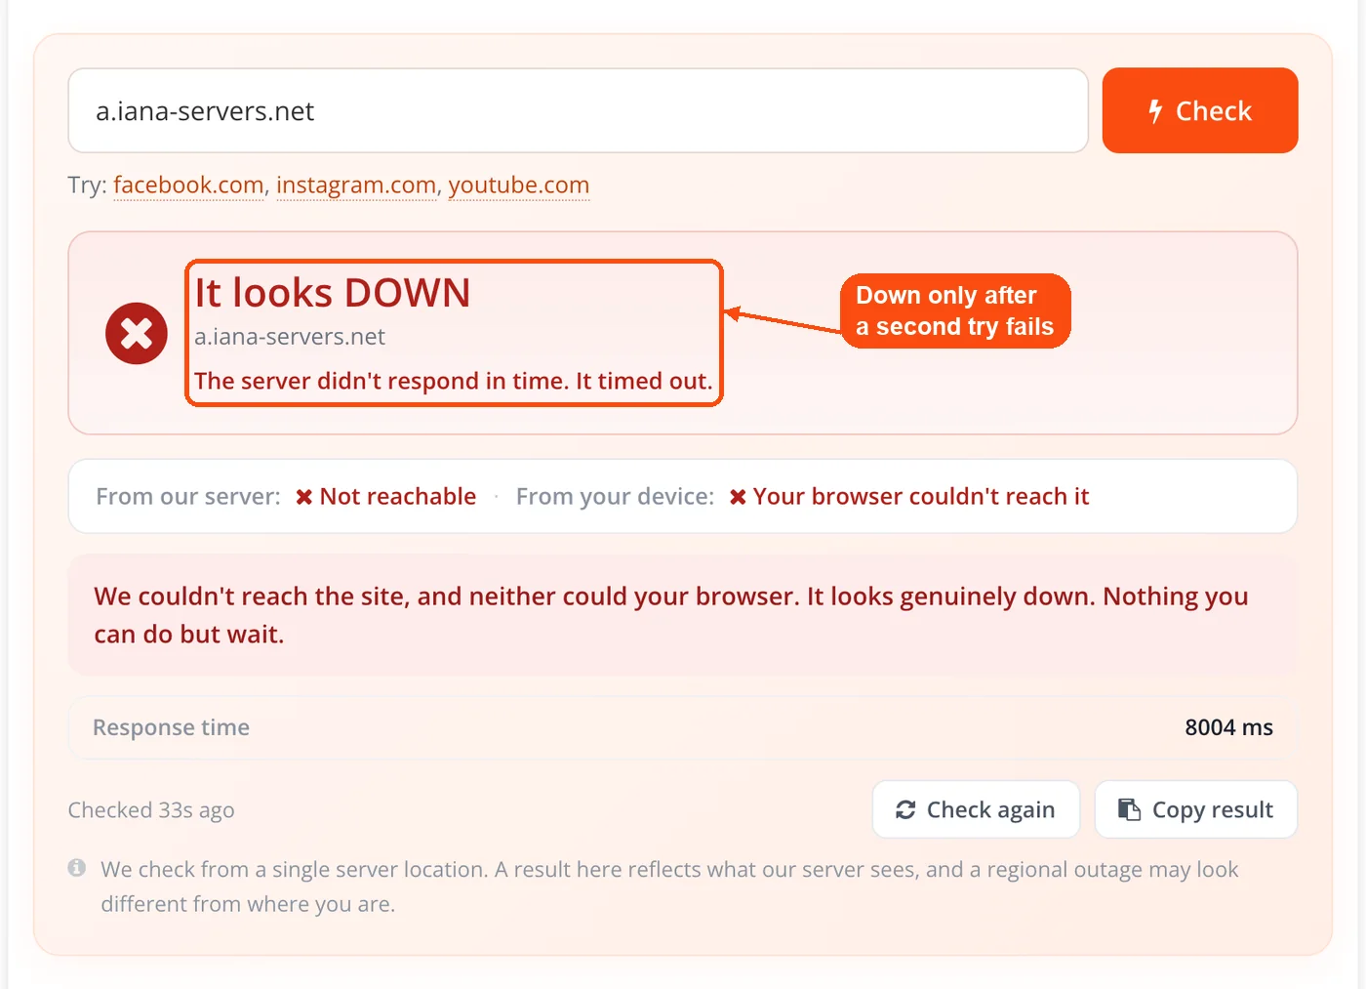The image size is (1366, 989).
Task: Click the Check again button
Action: (976, 809)
